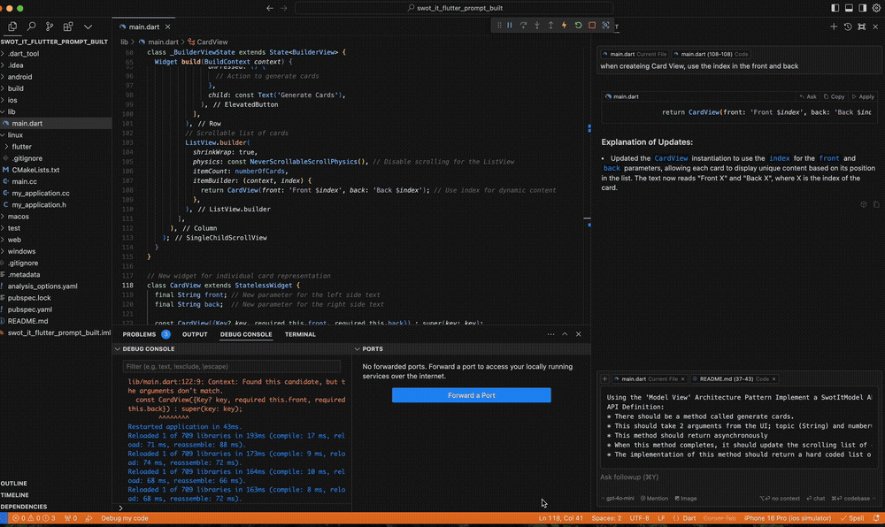Toggle bottom panel layout button
This screenshot has height=527, width=885.
pyautogui.click(x=849, y=8)
